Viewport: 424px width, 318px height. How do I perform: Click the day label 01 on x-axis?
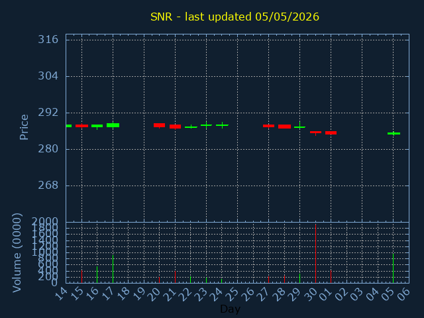pyautogui.click(x=326, y=294)
